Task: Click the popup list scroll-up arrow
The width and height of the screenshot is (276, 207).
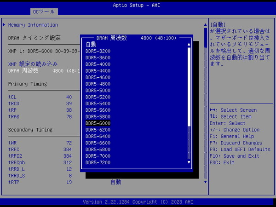Action: (189, 44)
